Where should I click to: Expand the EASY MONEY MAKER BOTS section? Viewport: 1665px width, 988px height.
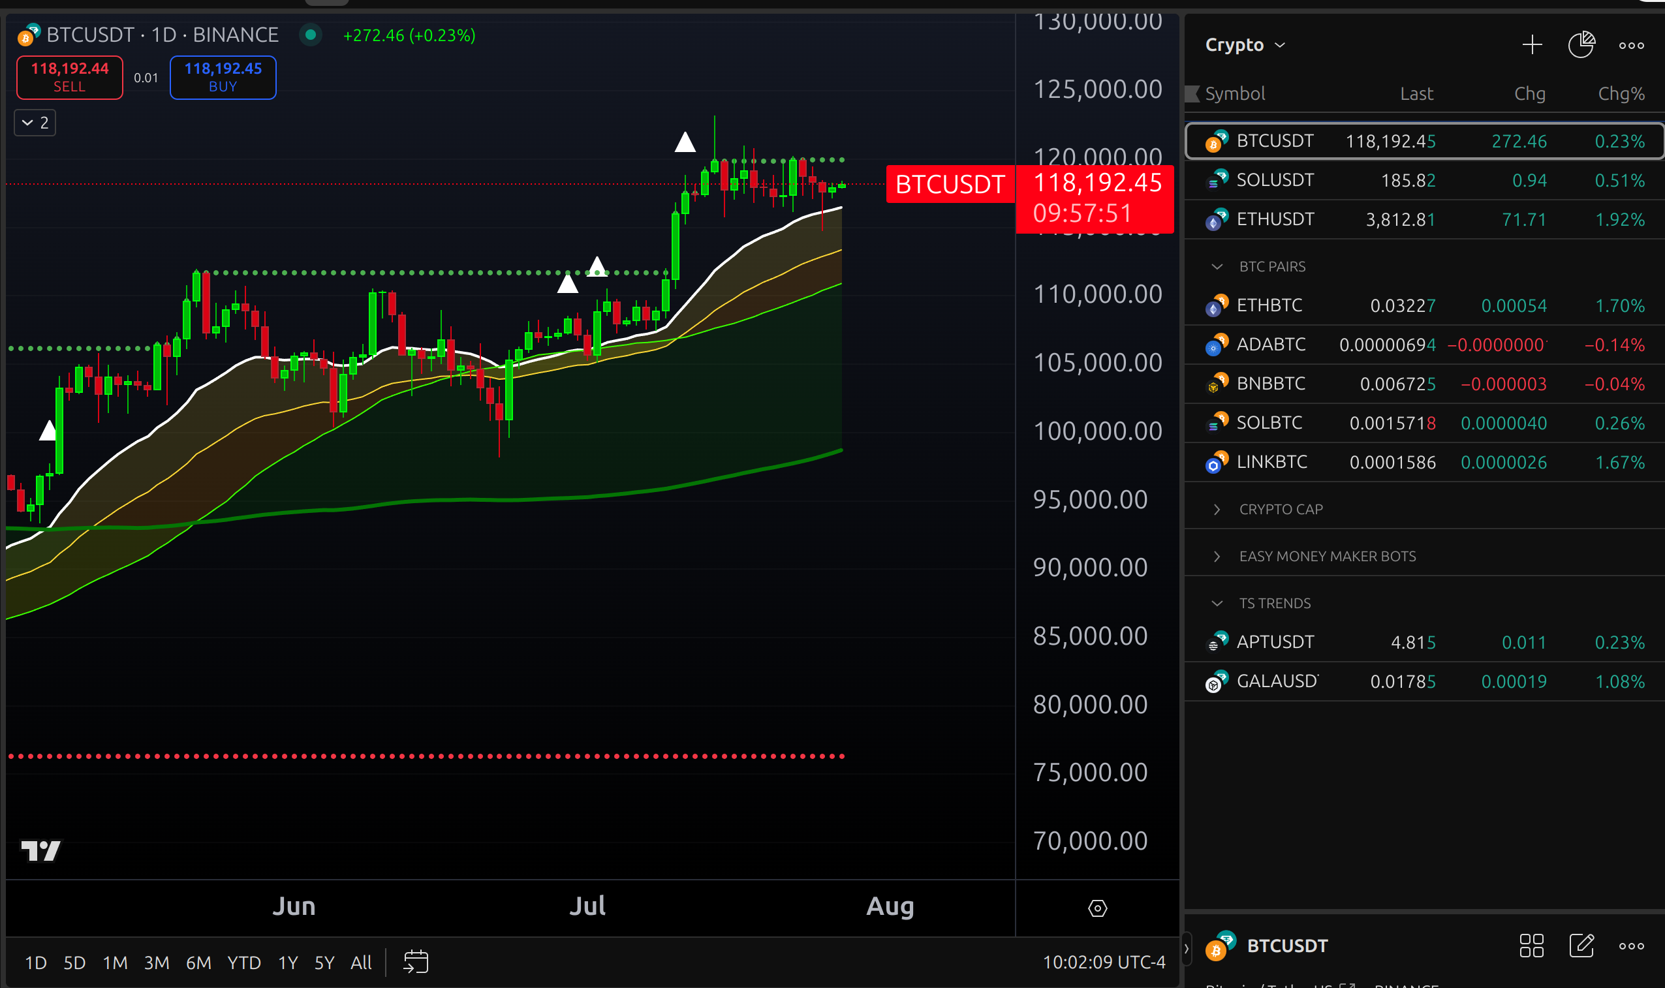tap(1217, 556)
